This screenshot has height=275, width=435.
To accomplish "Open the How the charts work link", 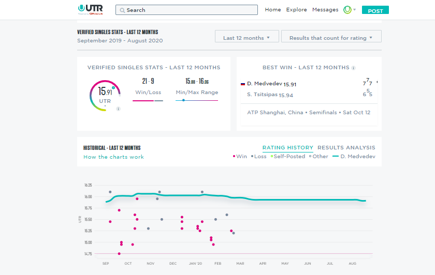I will pos(114,157).
